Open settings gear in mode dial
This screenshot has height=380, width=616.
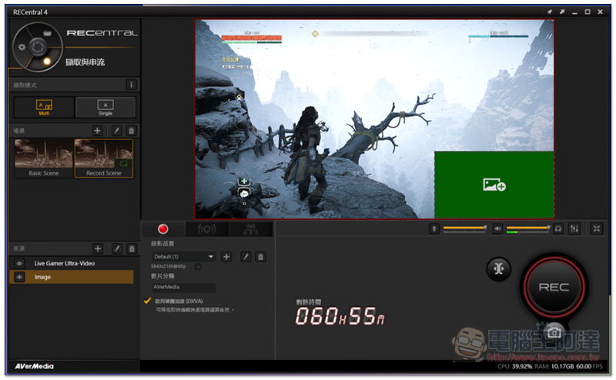tap(22, 47)
